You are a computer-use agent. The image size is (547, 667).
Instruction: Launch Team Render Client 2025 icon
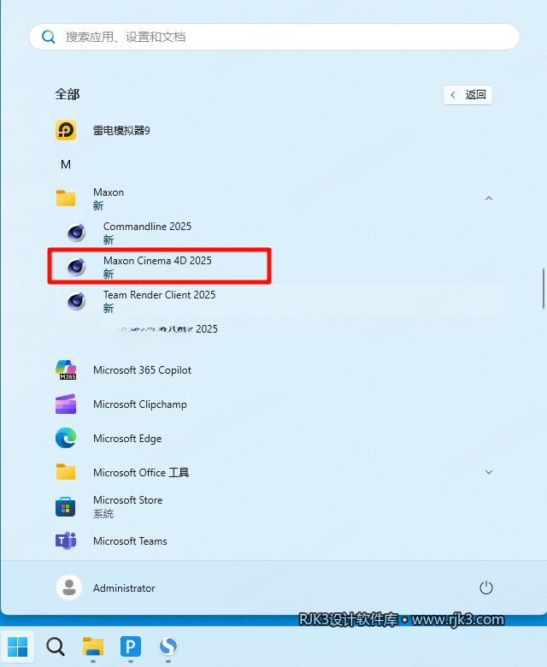point(77,301)
